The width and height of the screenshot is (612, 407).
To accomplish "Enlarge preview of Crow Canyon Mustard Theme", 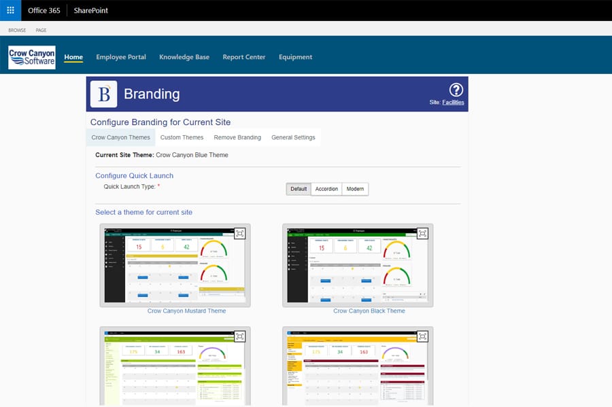I will (x=239, y=234).
